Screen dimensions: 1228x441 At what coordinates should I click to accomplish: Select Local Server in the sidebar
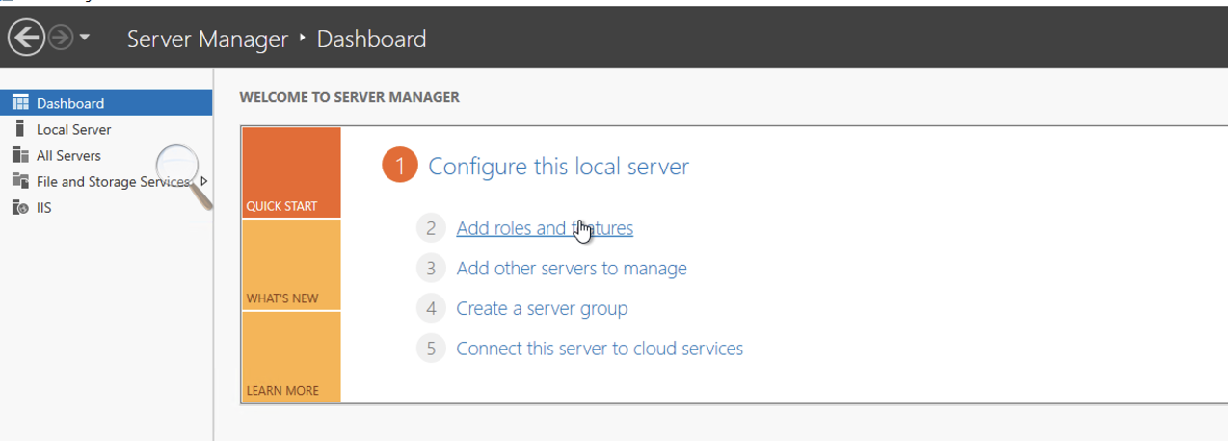73,129
